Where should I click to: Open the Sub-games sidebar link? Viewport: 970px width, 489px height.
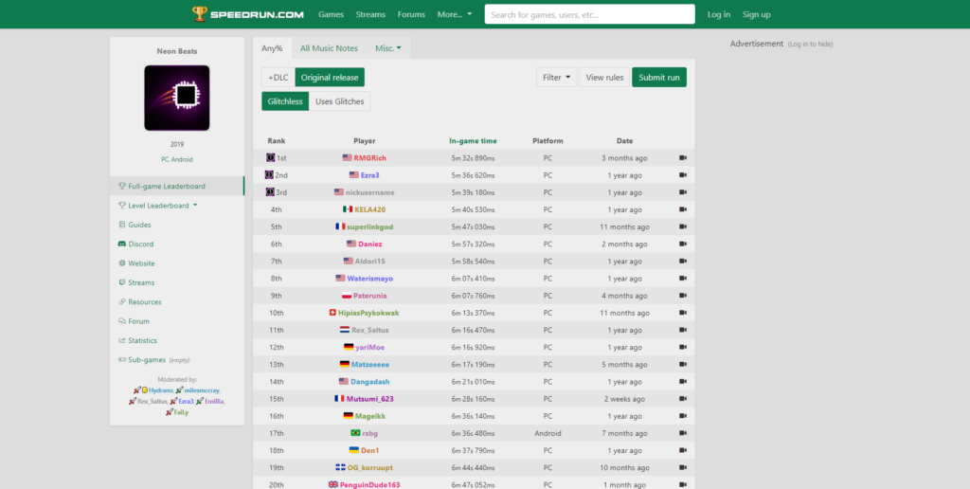(x=154, y=359)
